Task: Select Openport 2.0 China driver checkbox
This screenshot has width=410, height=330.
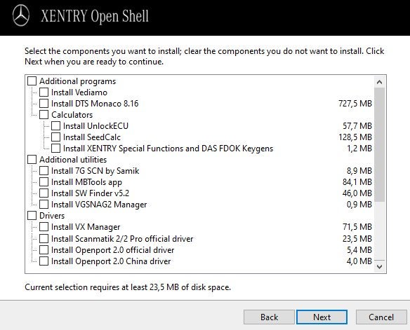Action: [x=44, y=261]
